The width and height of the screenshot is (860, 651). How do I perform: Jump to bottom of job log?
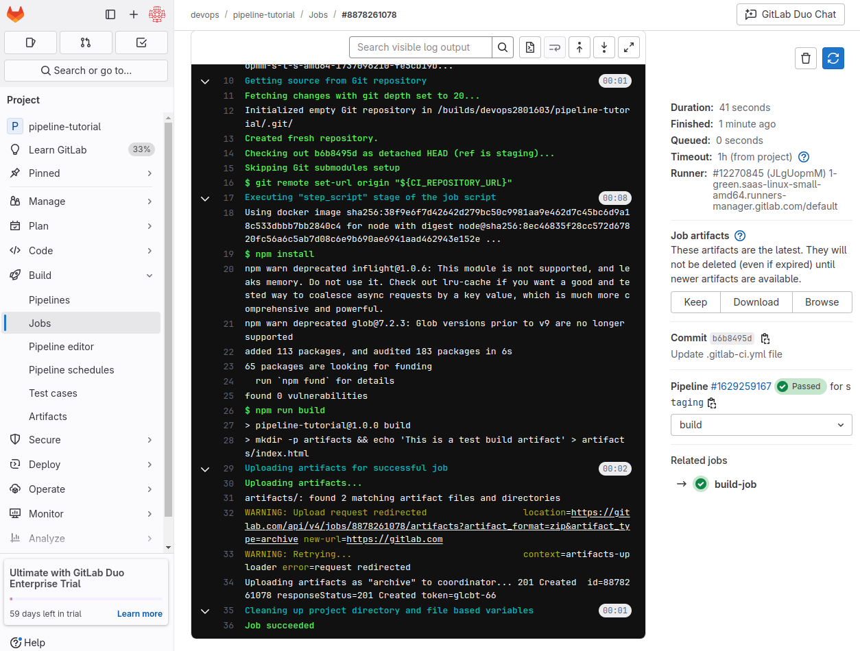tap(604, 47)
